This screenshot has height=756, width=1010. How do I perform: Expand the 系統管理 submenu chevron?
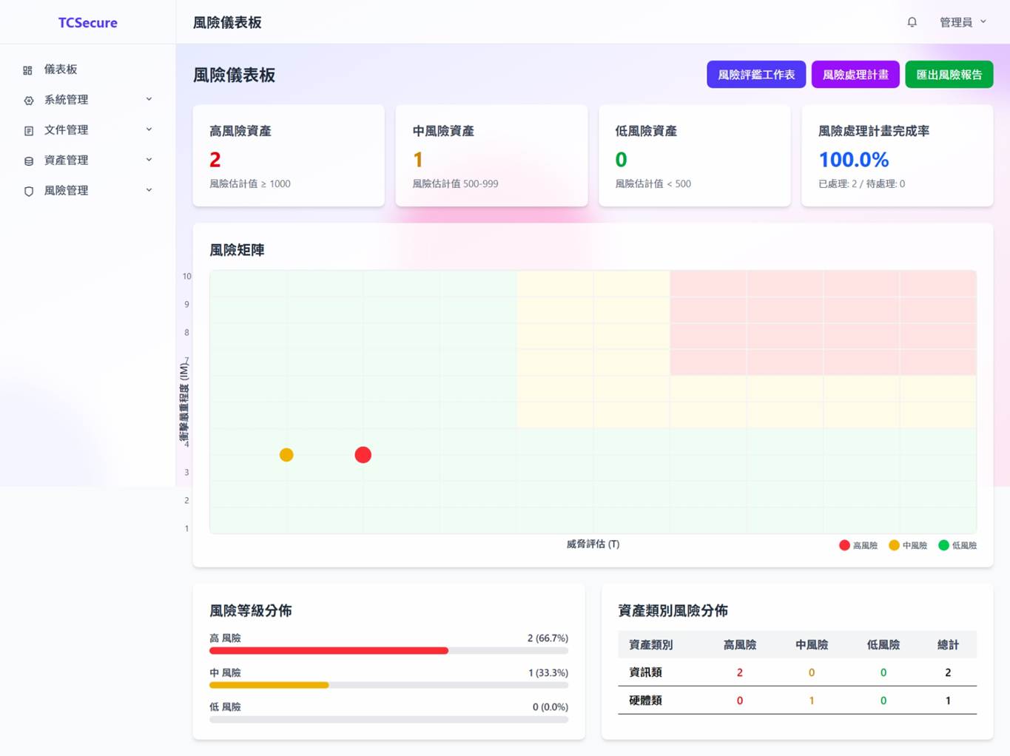pos(149,99)
